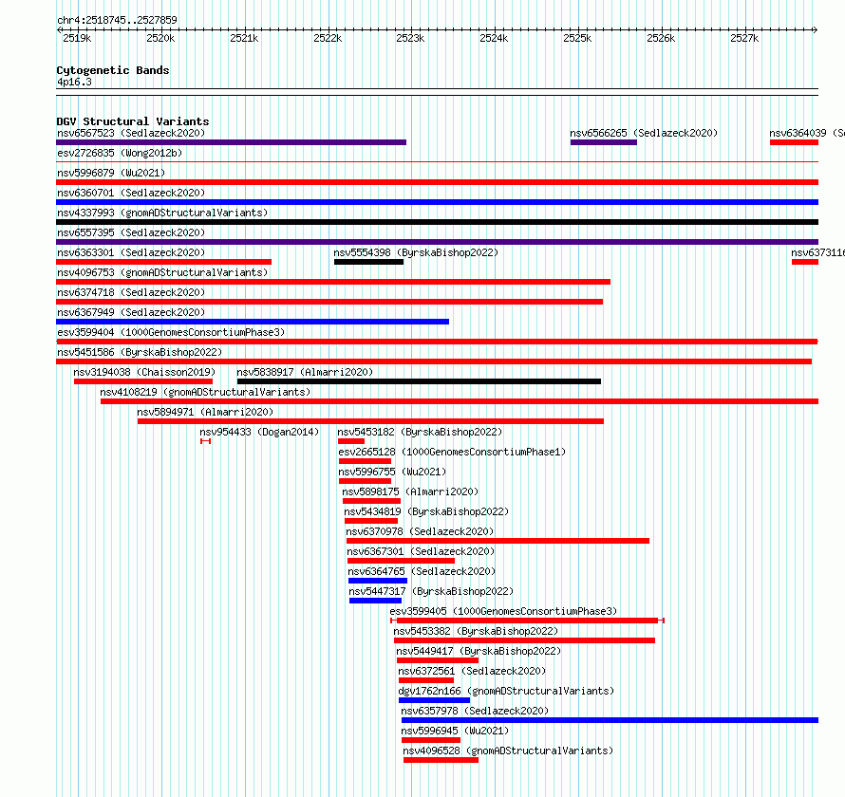Click the purple bar under nsv6566265
845x797 pixels.
coord(604,142)
